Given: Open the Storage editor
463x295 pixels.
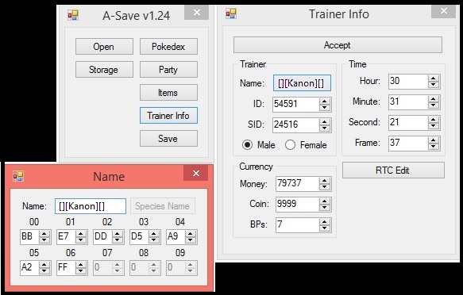Looking at the screenshot, I should click(104, 70).
